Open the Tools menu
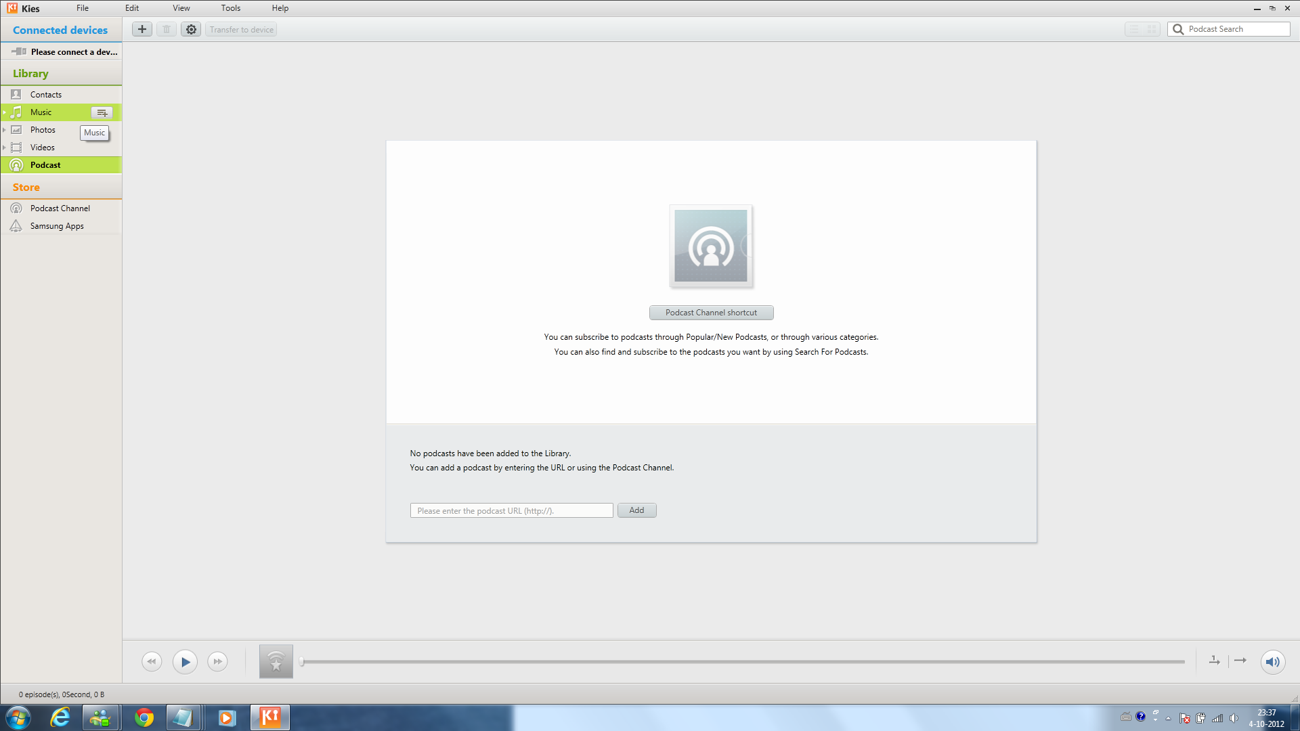 coord(230,8)
